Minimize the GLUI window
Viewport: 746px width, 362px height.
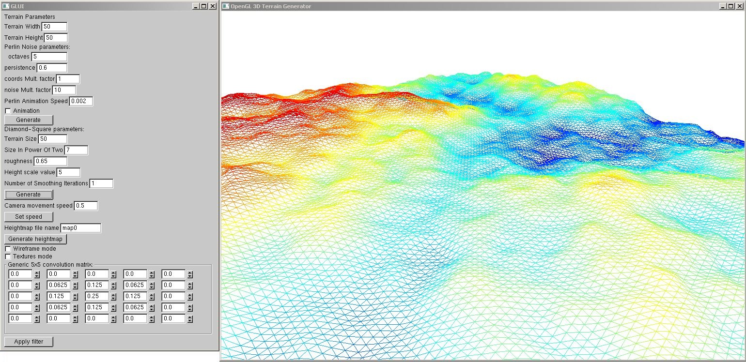click(195, 6)
